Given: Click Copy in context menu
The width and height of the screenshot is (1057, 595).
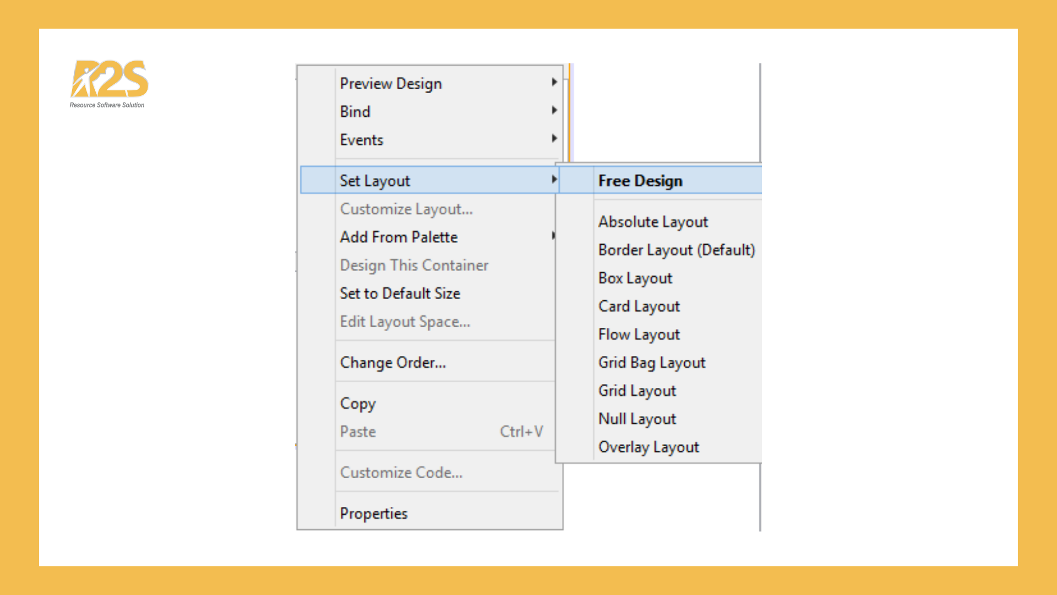Looking at the screenshot, I should tap(358, 403).
